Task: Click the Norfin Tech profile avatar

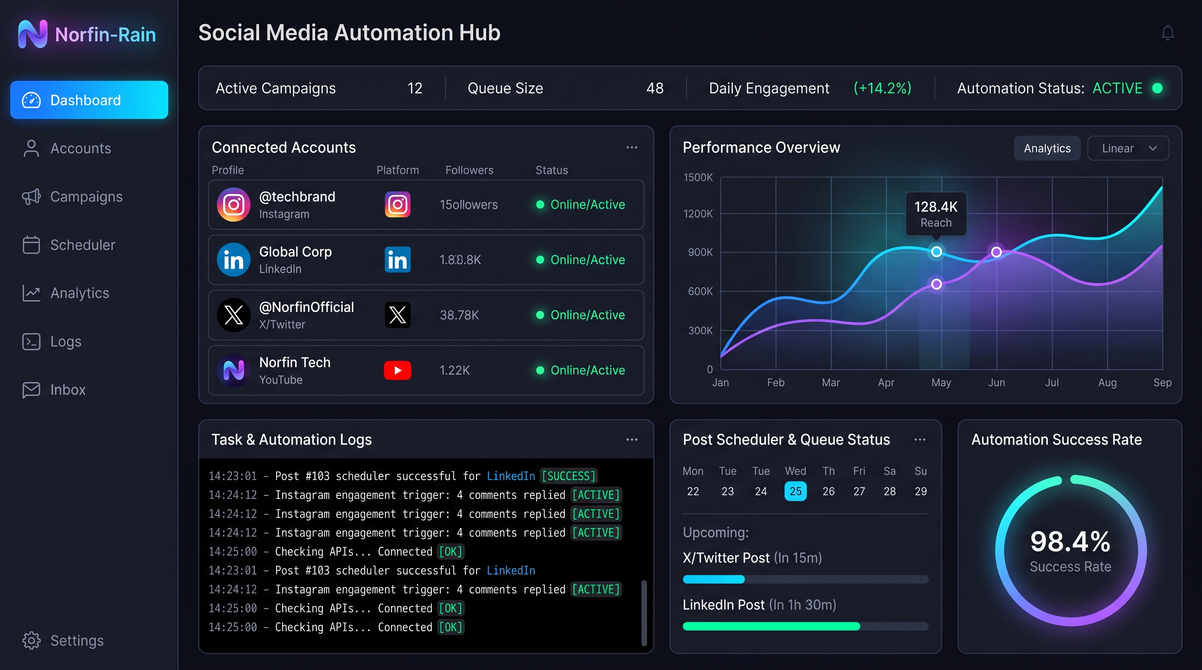Action: [234, 370]
